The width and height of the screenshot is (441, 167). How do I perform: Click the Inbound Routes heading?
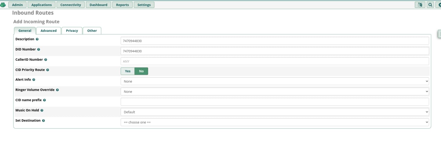33,13
